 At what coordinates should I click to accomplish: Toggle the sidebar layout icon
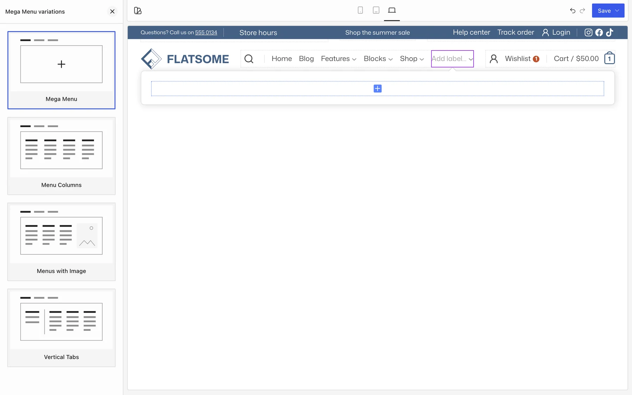(x=138, y=11)
